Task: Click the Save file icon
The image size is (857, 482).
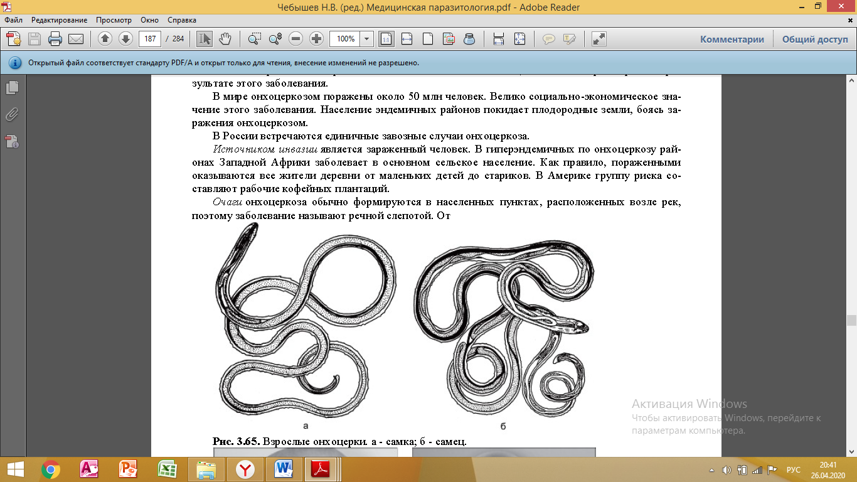Action: coord(34,39)
